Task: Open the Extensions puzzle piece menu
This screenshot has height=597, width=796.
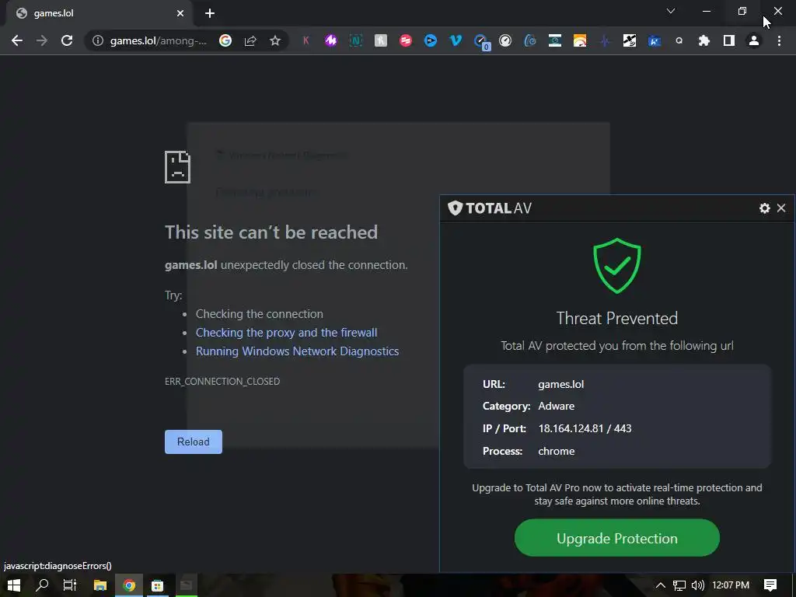Action: [x=704, y=40]
